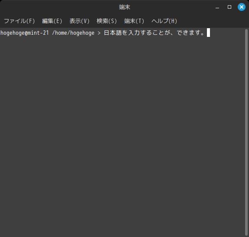Click the path /home/hogehoge in the prompt
Screen dimensions: 249x237
pyautogui.click(x=73, y=33)
